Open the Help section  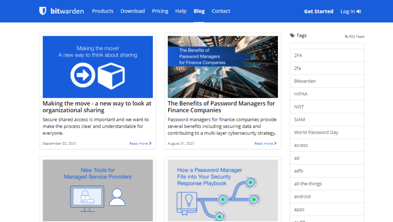coord(181,11)
